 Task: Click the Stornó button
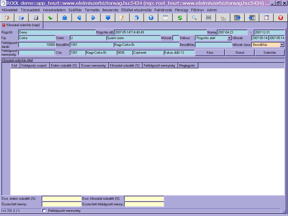(x=240, y=53)
